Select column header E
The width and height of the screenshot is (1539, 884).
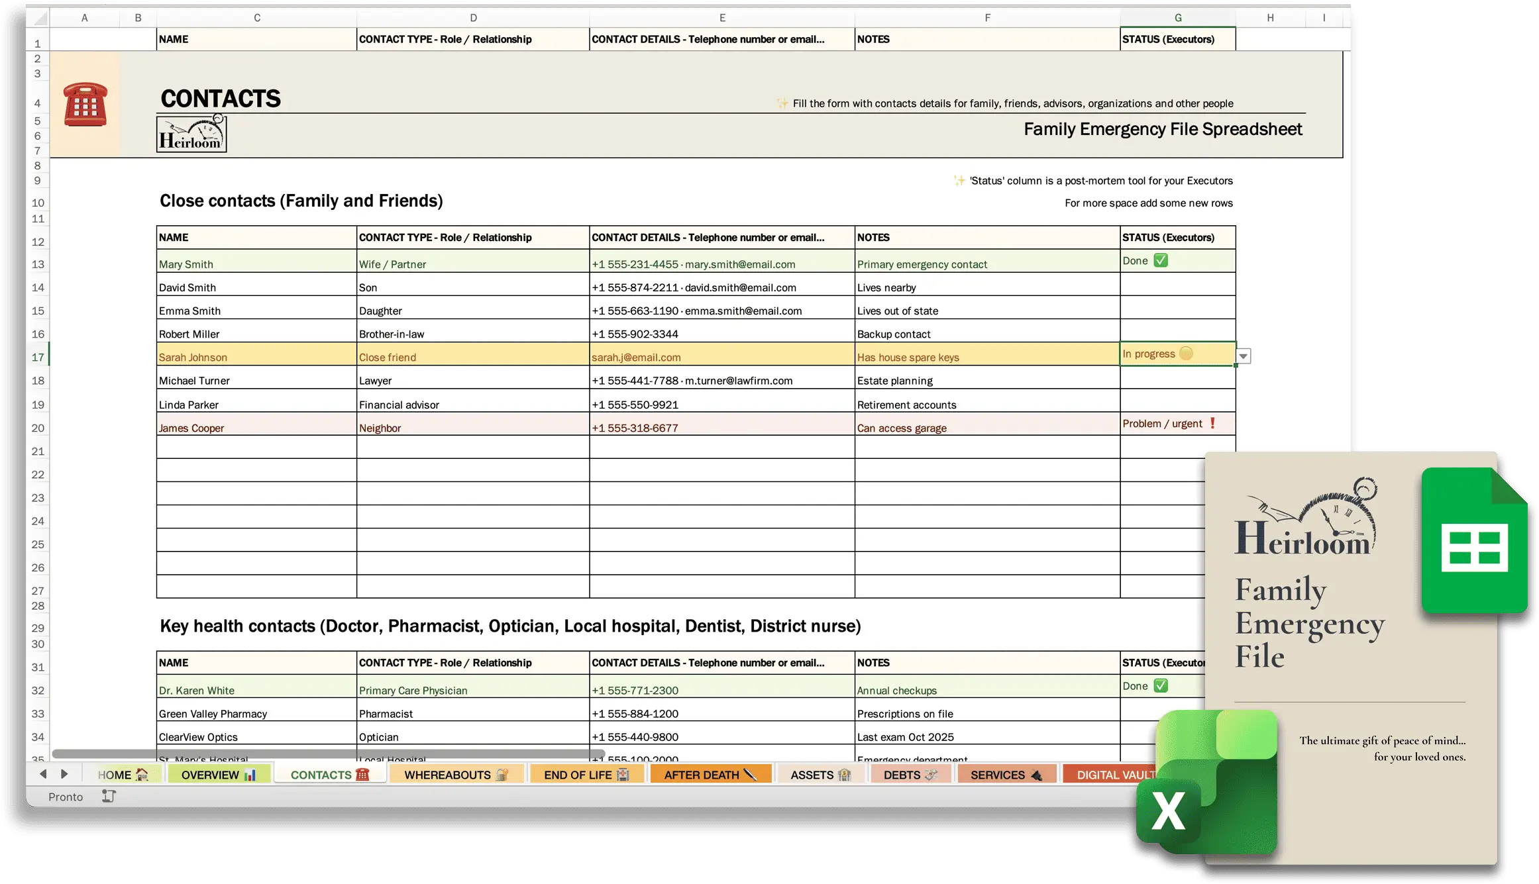[x=722, y=18]
